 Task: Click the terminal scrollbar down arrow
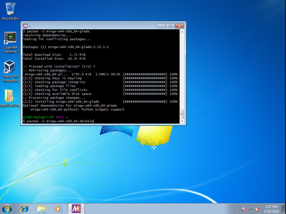[182, 121]
